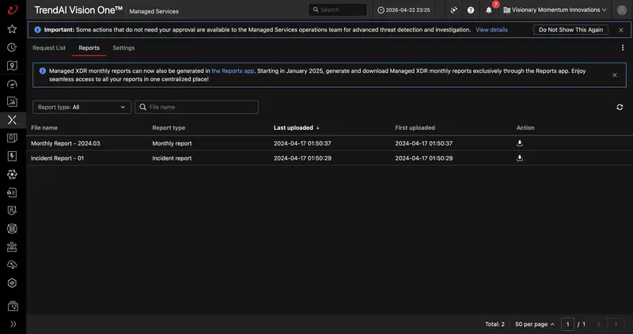Screen dimensions: 633x334
Task: Click the Action column header
Action: [x=525, y=127]
